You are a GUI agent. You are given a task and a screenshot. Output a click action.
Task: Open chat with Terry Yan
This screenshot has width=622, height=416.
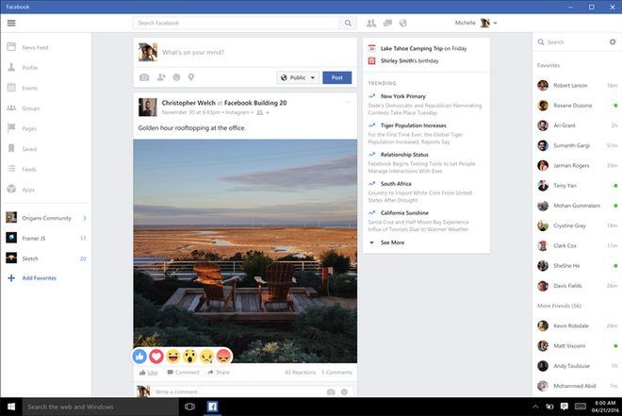pos(577,186)
